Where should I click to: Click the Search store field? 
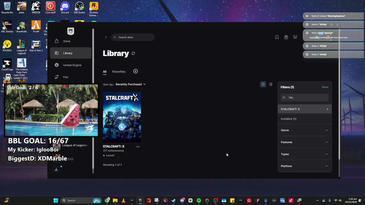click(x=133, y=37)
